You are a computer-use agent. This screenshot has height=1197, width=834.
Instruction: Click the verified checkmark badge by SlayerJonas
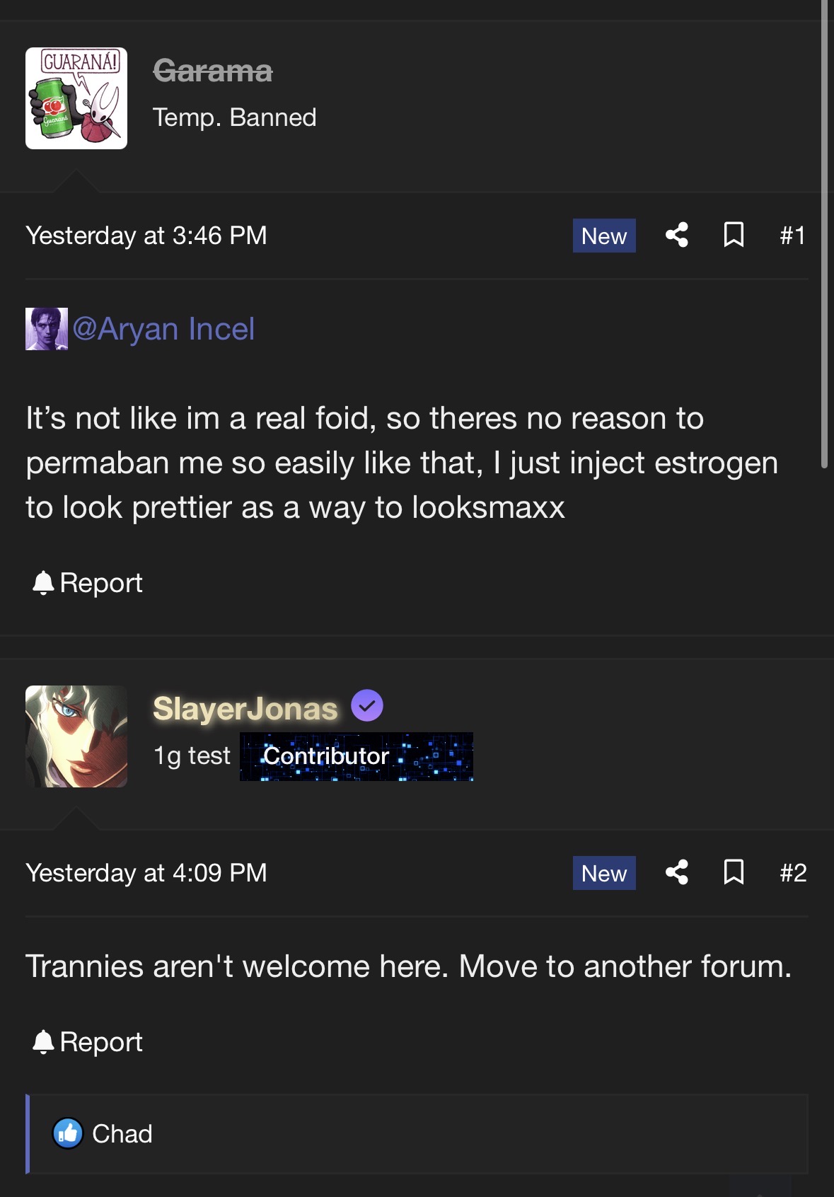[367, 705]
